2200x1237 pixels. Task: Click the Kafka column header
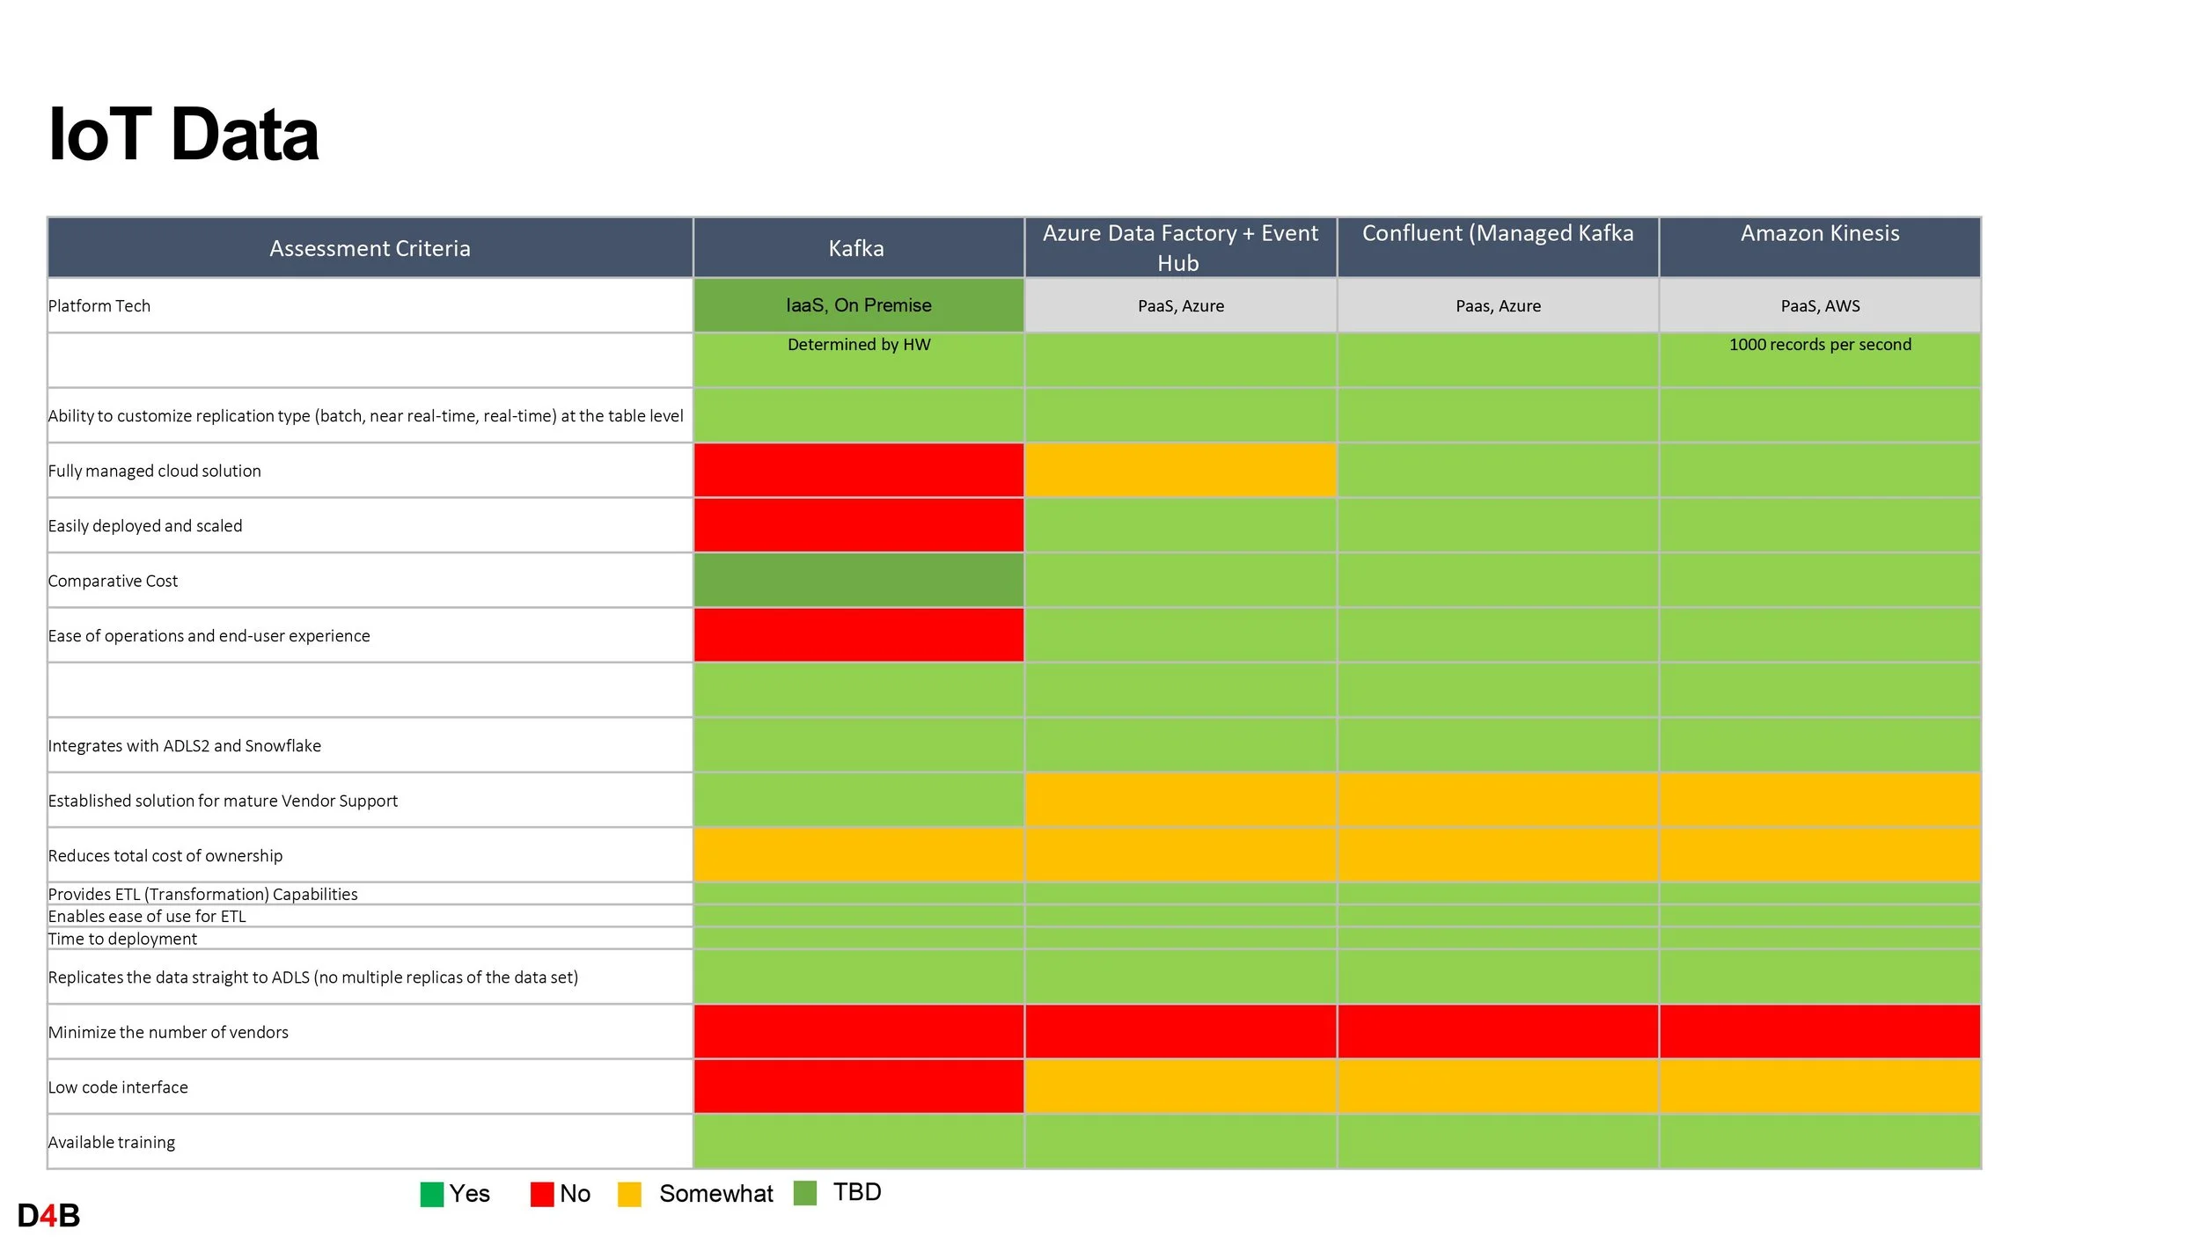coord(856,248)
